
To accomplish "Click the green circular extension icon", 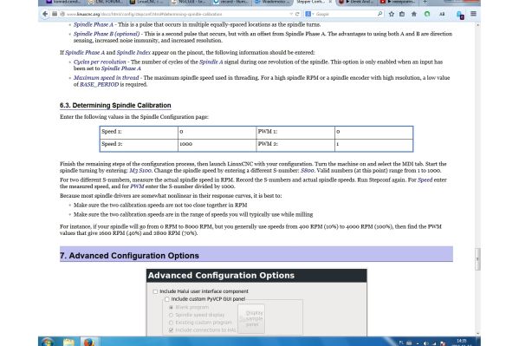I will click(x=427, y=14).
